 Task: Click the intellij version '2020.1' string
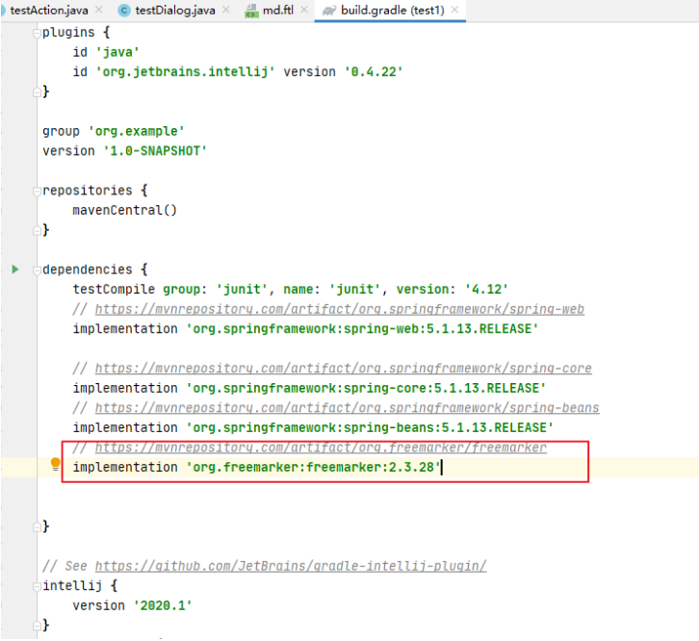click(163, 605)
